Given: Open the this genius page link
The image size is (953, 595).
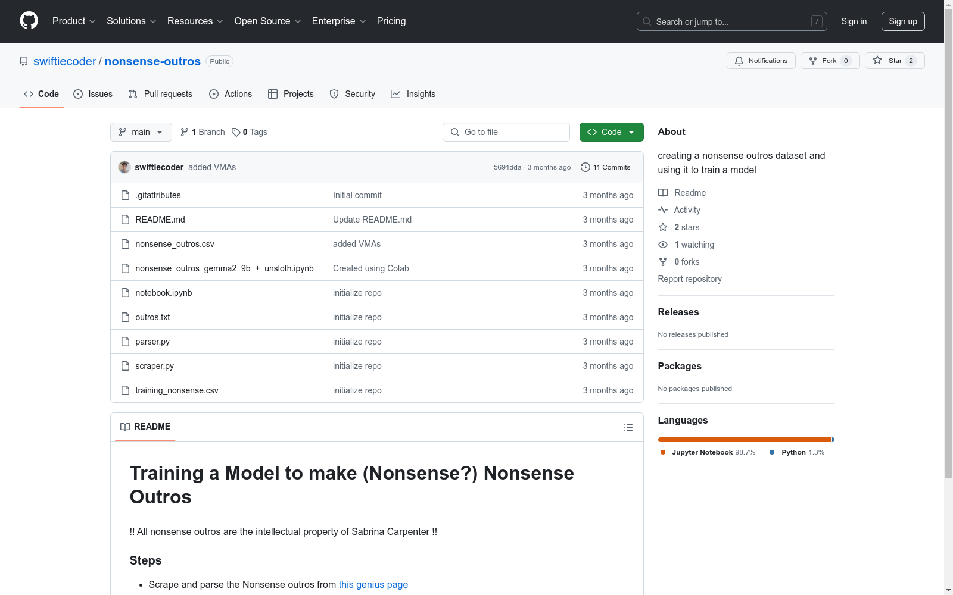Looking at the screenshot, I should [373, 585].
